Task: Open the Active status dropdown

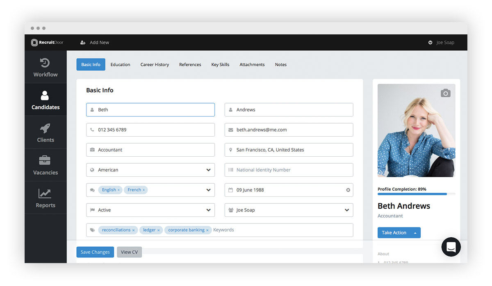Action: (208, 210)
